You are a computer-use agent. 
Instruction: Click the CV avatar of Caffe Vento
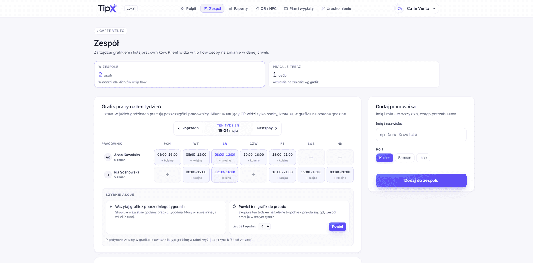(x=400, y=8)
